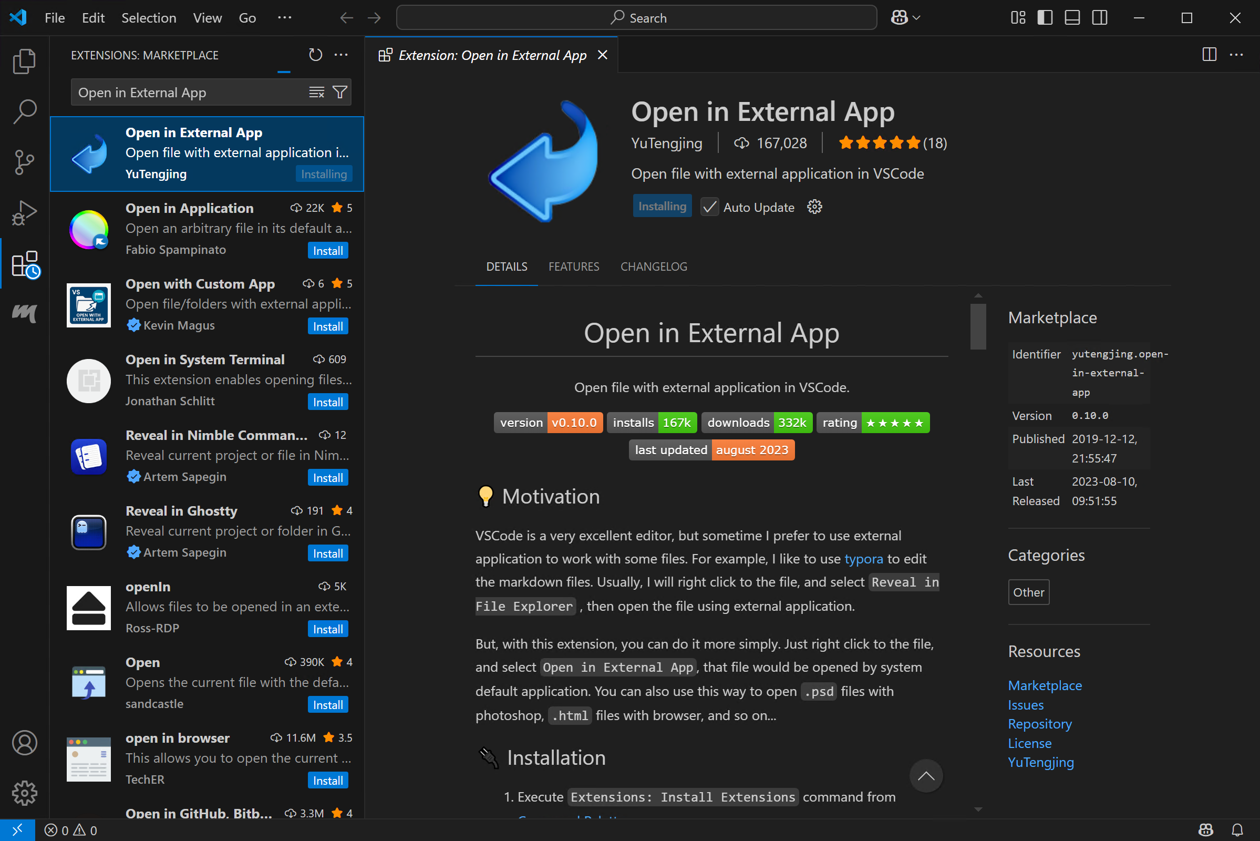The image size is (1260, 841).
Task: Open Customize Layout in title bar
Action: click(x=1018, y=18)
